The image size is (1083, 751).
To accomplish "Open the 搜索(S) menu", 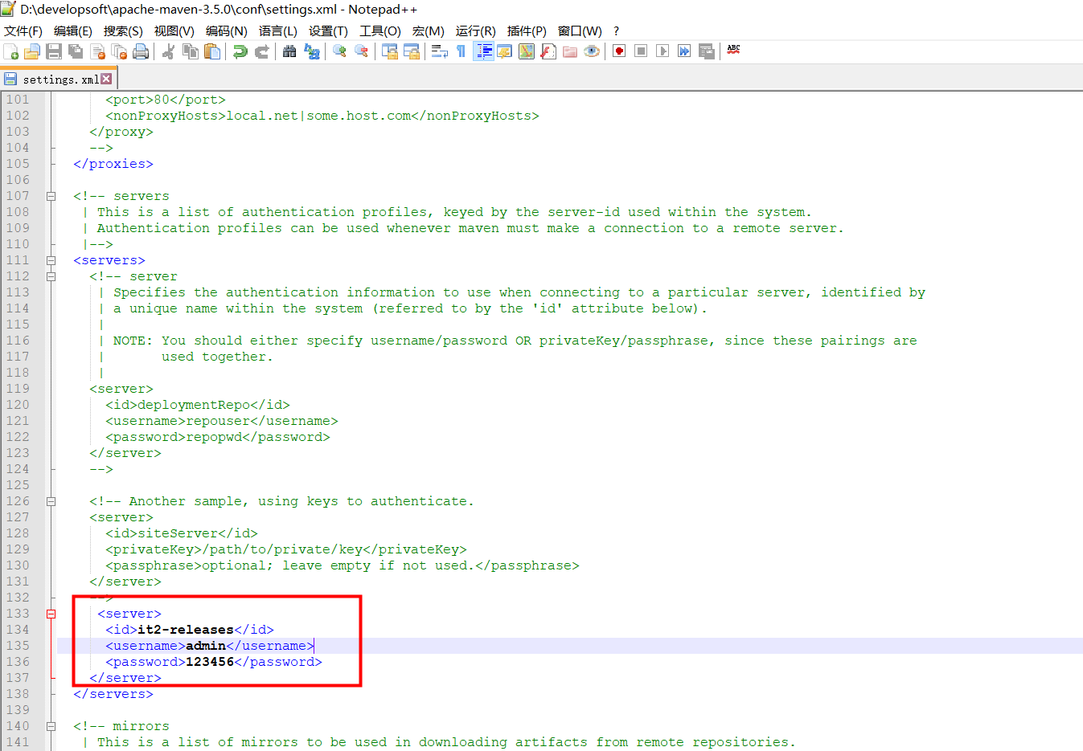I will click(123, 31).
